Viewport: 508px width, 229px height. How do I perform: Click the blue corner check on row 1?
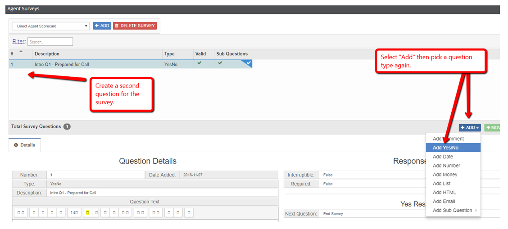(249, 63)
